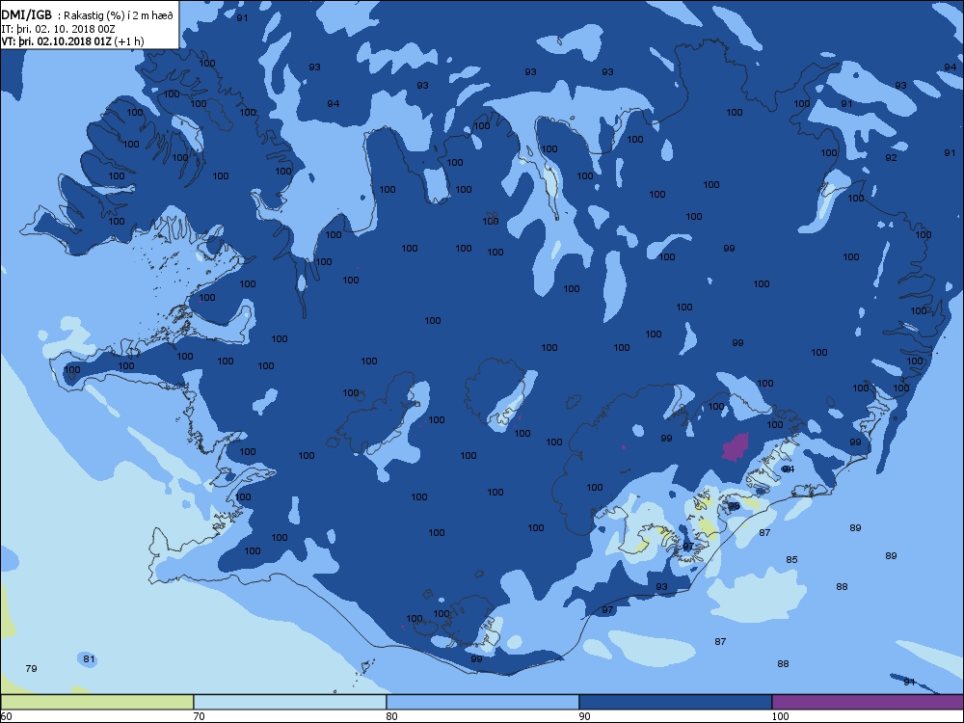Click the legend scale label '90'
Image resolution: width=964 pixels, height=723 pixels.
[585, 716]
